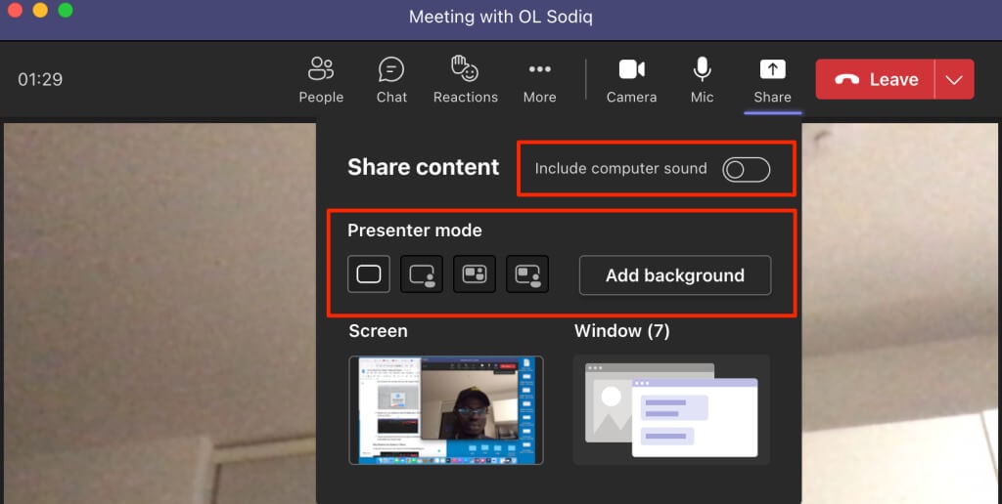Select Side-by-side presenter mode
Viewport: 1002px width, 504px height.
475,274
